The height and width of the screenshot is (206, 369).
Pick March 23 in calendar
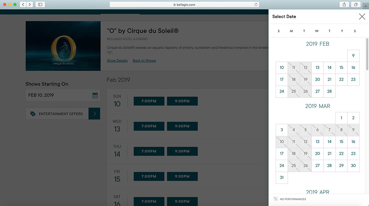coord(353,154)
